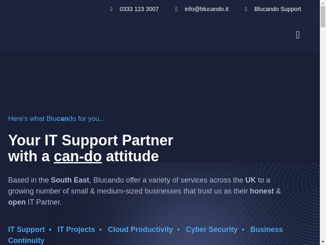Open the info@blucando.it email link
The height and width of the screenshot is (245, 326).
point(206,9)
